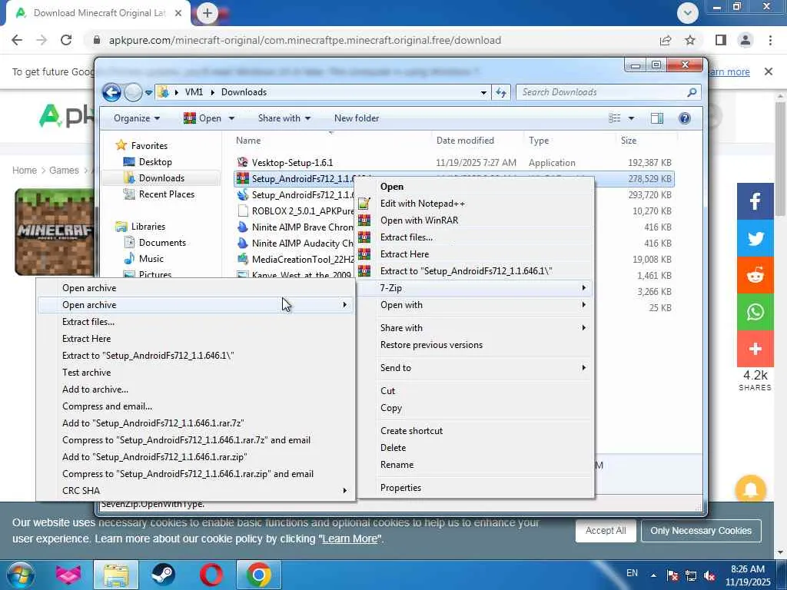787x590 pixels.
Task: Open the view options dropdown arrow
Action: point(631,118)
